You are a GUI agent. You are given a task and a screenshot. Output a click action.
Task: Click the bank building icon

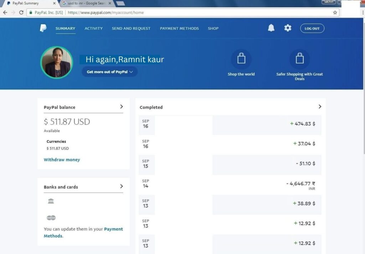51,201
